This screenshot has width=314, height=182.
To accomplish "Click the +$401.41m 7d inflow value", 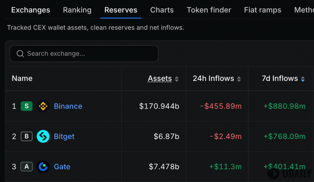I will pos(285,167).
